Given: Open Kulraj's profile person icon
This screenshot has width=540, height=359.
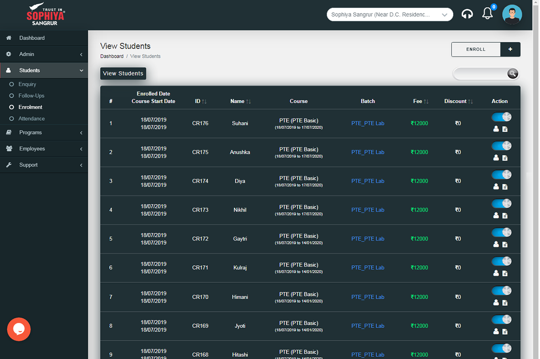Looking at the screenshot, I should 496,273.
